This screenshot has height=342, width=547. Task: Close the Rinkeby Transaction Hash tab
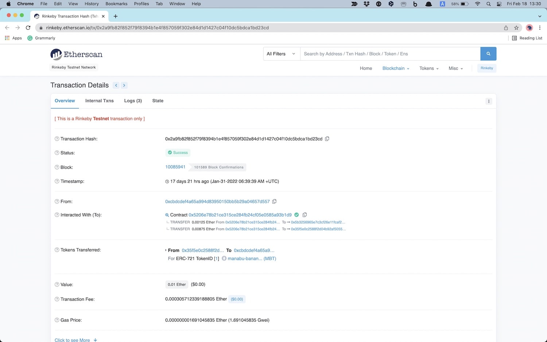coord(103,16)
